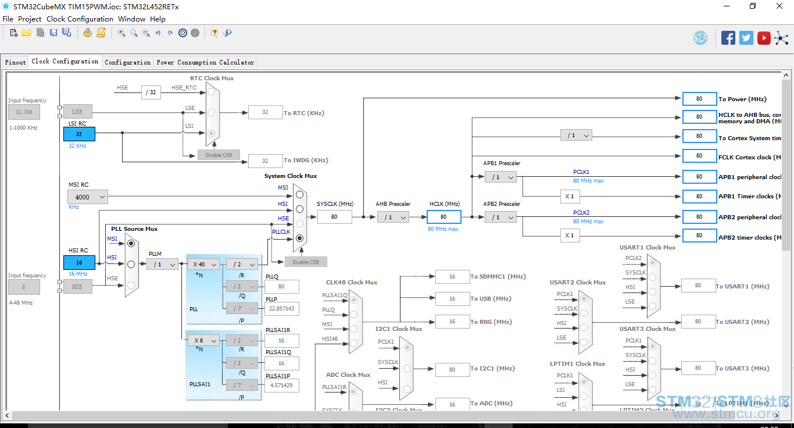The image size is (794, 428).
Task: Switch to the Pinout tab
Action: [x=16, y=62]
